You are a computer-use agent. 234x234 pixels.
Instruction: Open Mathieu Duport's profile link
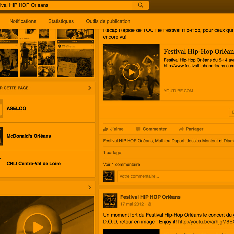[x=170, y=141]
